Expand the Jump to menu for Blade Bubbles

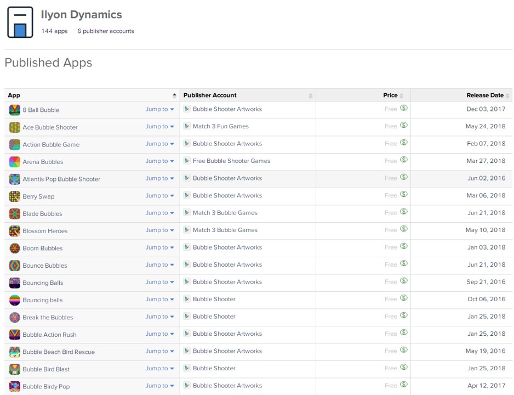click(159, 213)
